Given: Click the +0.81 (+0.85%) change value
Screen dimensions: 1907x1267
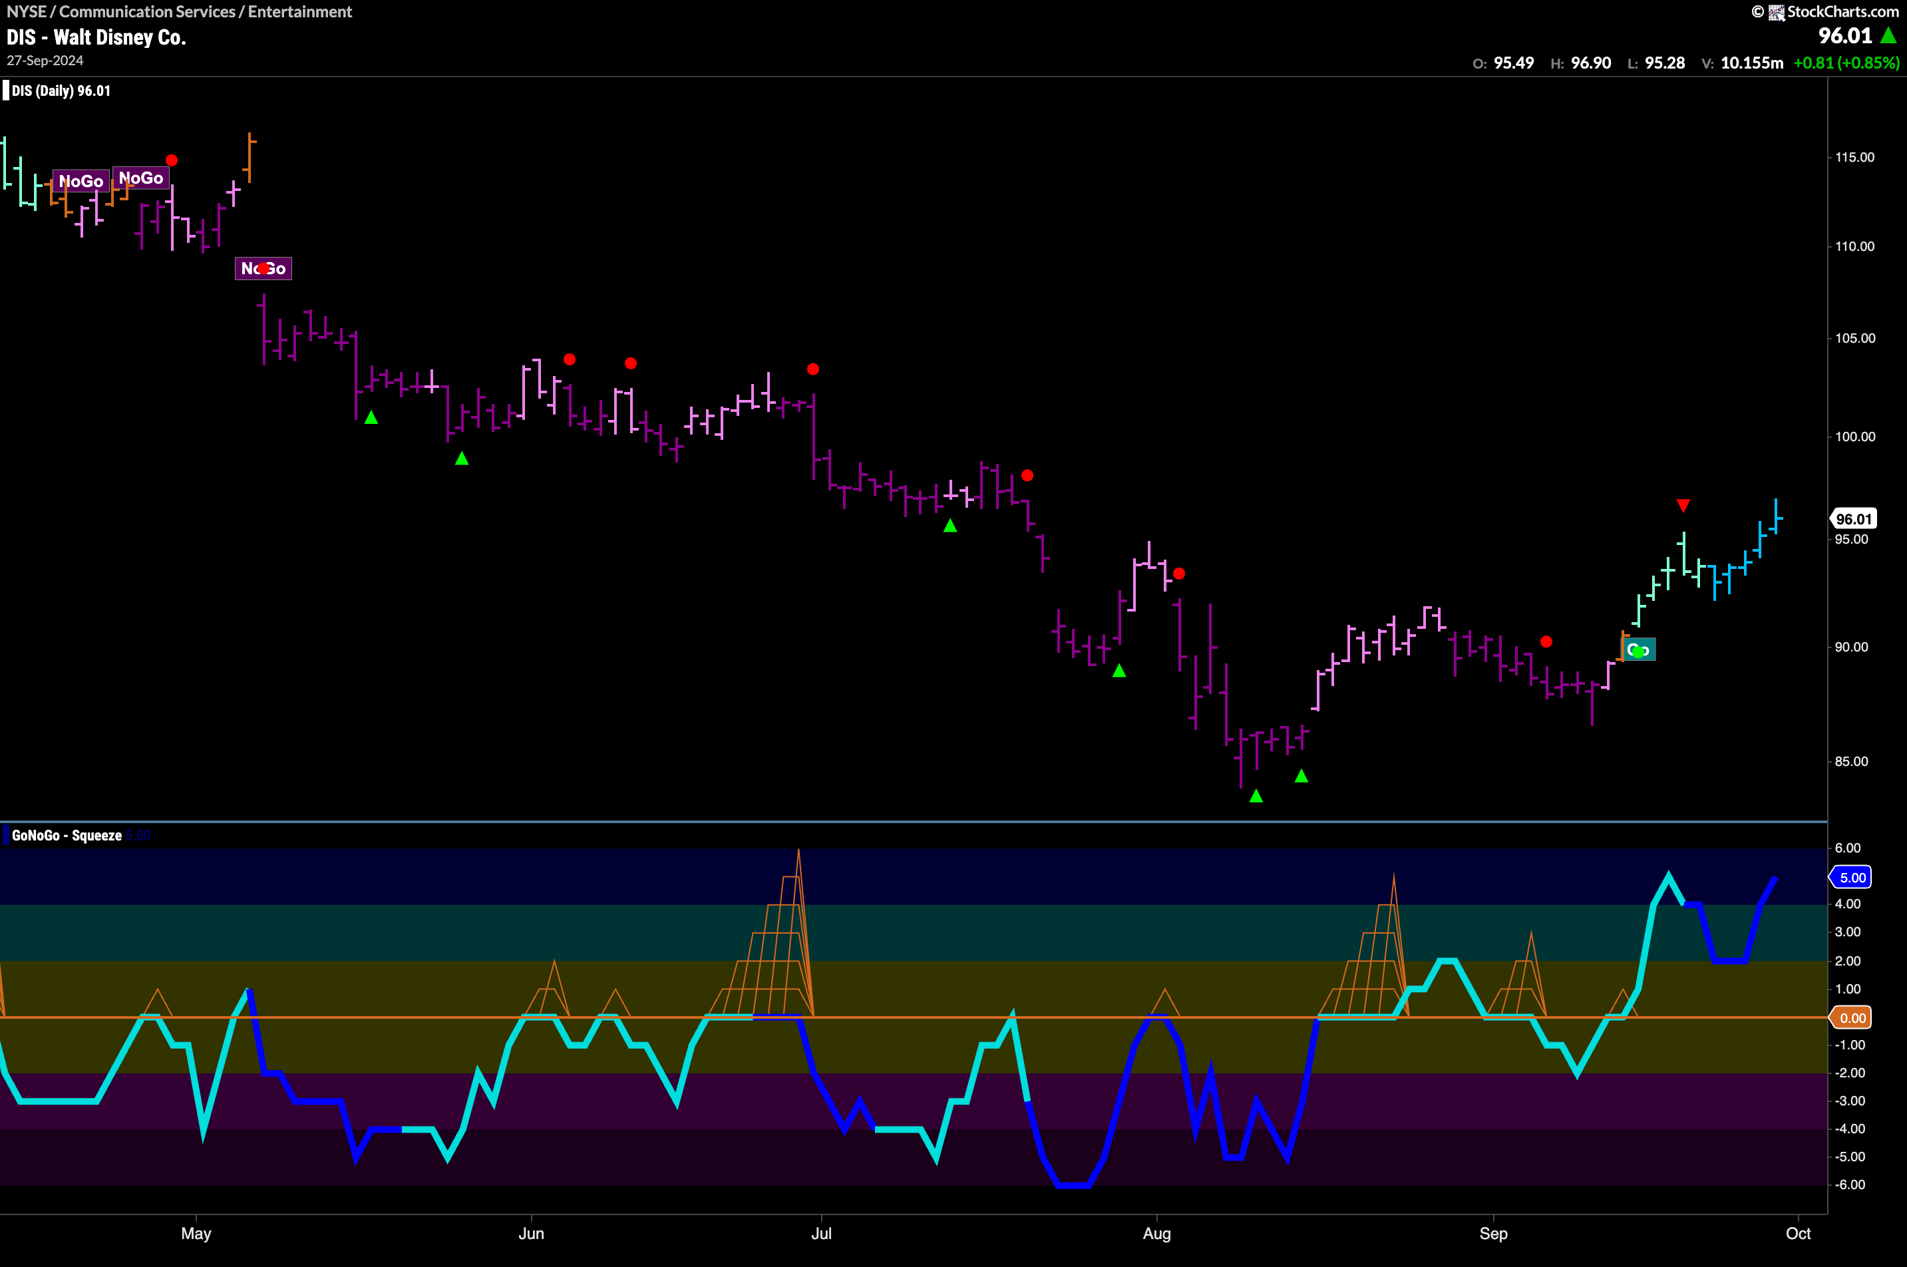Looking at the screenshot, I should pos(1846,63).
